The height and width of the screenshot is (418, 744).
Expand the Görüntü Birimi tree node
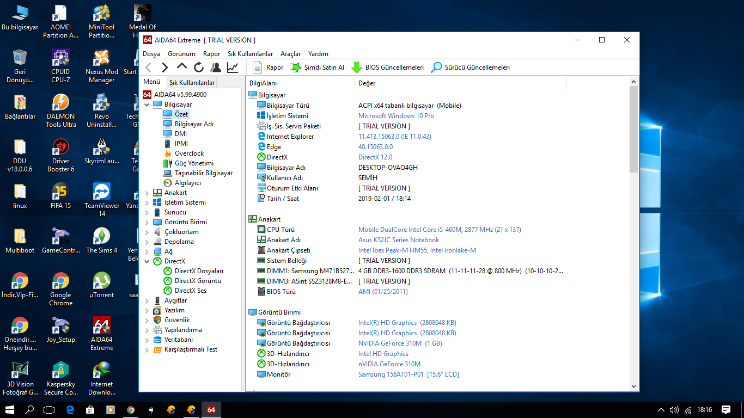[147, 222]
